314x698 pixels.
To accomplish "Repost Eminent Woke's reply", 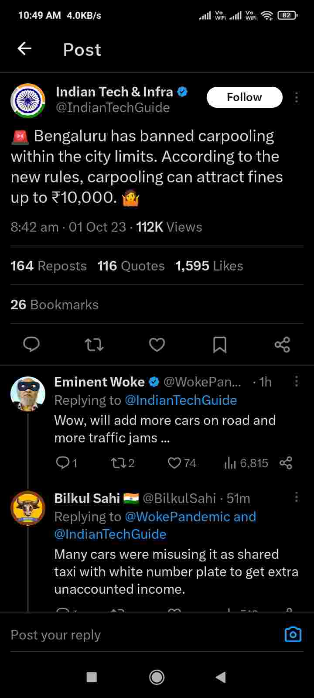I will (119, 463).
